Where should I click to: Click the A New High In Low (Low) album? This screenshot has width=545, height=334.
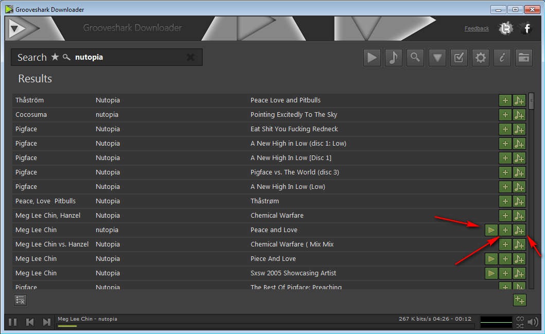point(288,187)
